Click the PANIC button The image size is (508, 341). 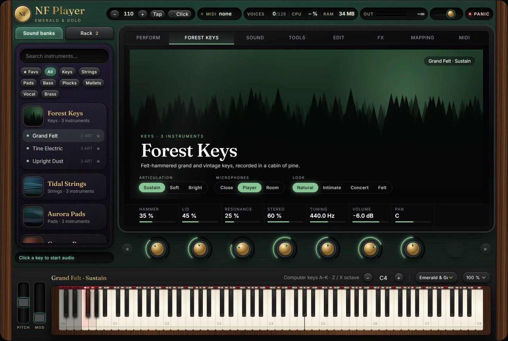(479, 14)
